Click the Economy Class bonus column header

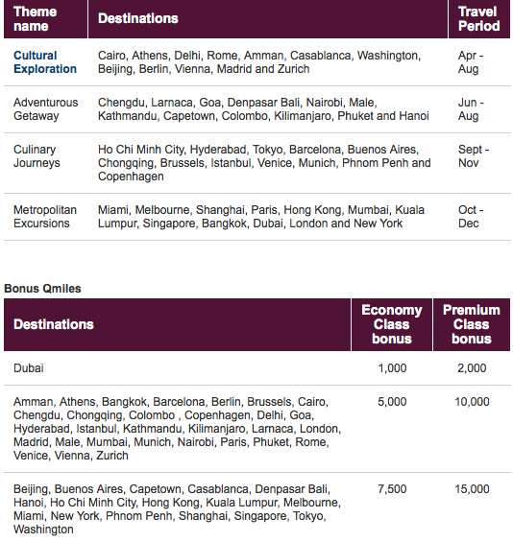tap(392, 324)
